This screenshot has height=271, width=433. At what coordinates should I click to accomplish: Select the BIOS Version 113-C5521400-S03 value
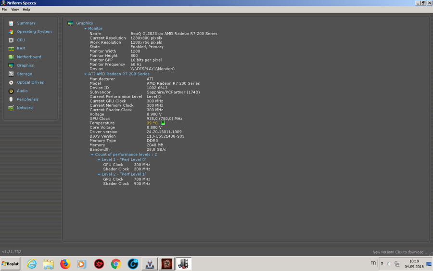166,137
